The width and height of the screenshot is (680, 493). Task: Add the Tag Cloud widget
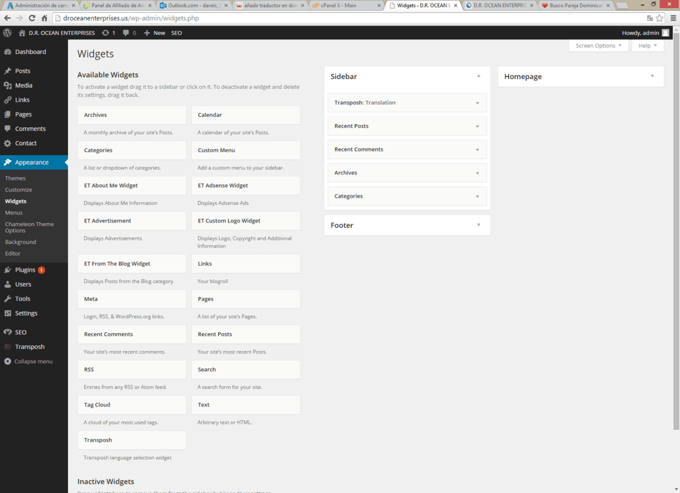pos(132,405)
